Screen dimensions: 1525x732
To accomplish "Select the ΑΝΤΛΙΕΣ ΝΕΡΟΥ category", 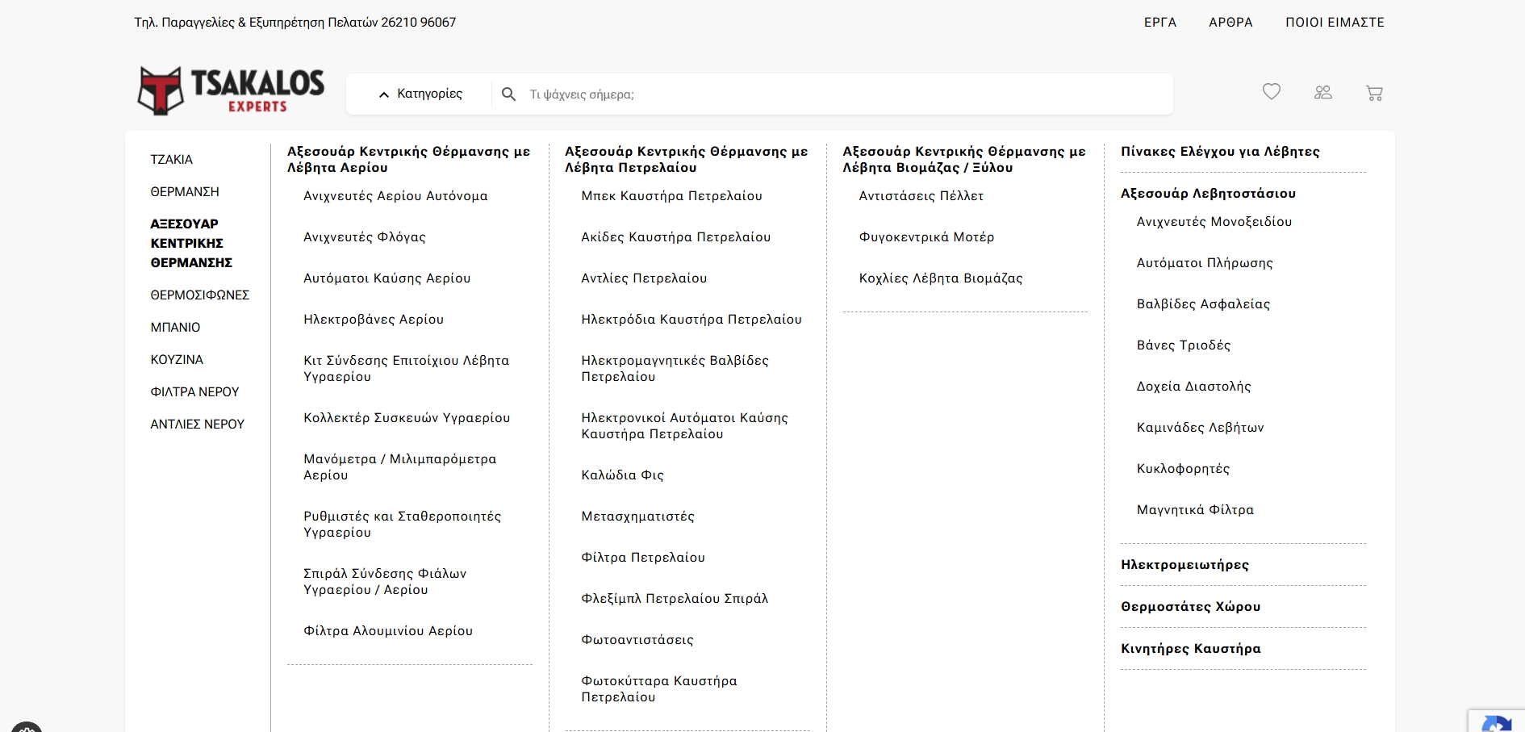I will pyautogui.click(x=197, y=425).
